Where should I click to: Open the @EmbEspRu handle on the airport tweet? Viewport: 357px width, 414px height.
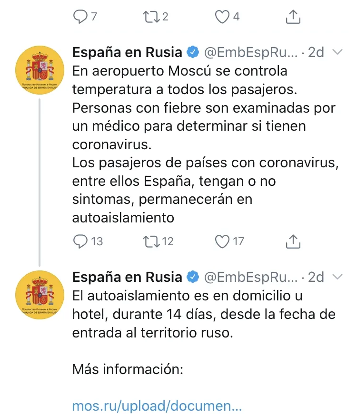pos(250,52)
